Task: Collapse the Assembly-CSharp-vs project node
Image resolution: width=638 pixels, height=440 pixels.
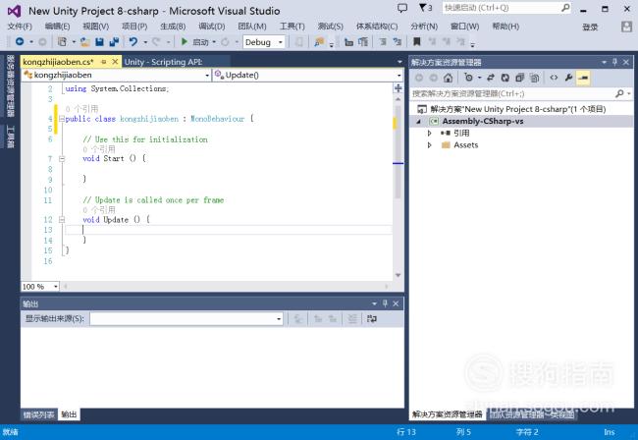Action: 419,122
